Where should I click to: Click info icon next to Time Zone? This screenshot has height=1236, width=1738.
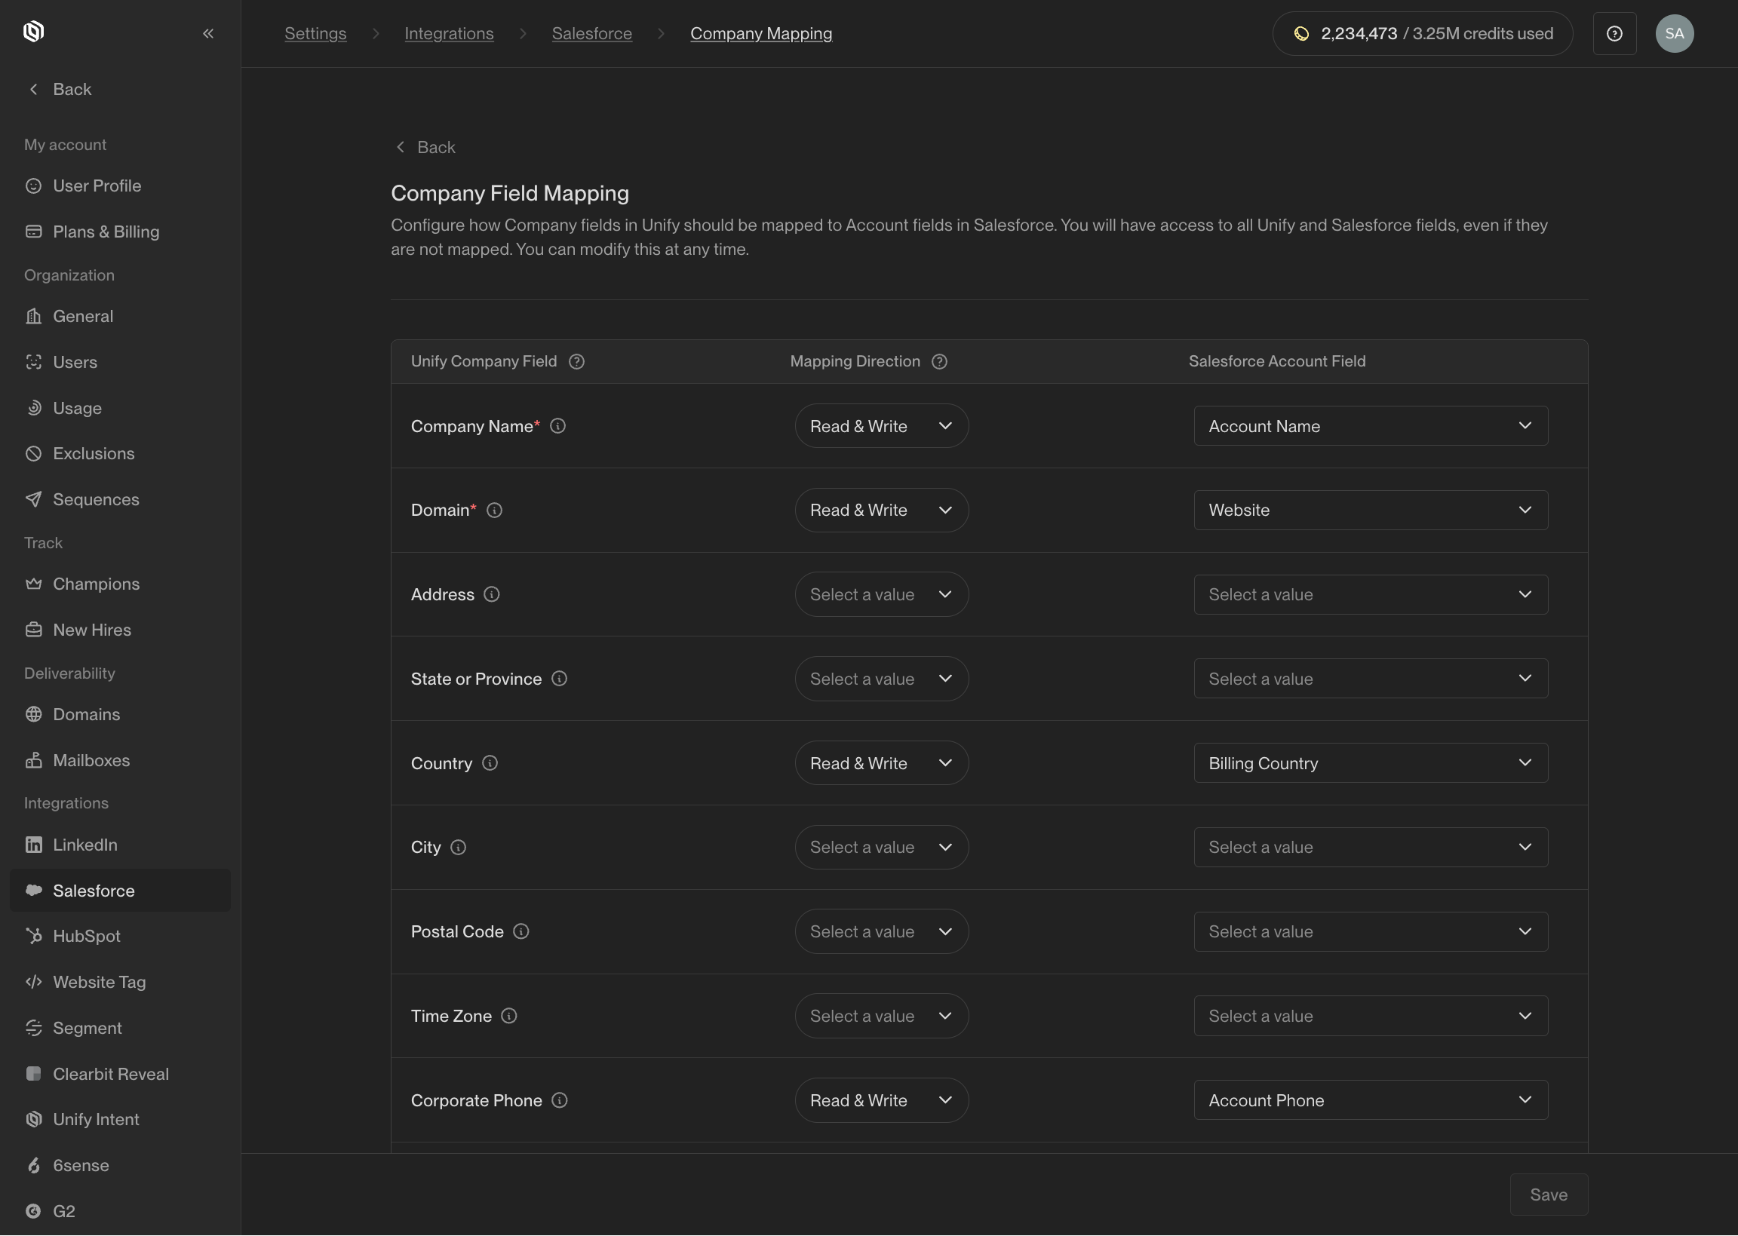click(x=508, y=1016)
